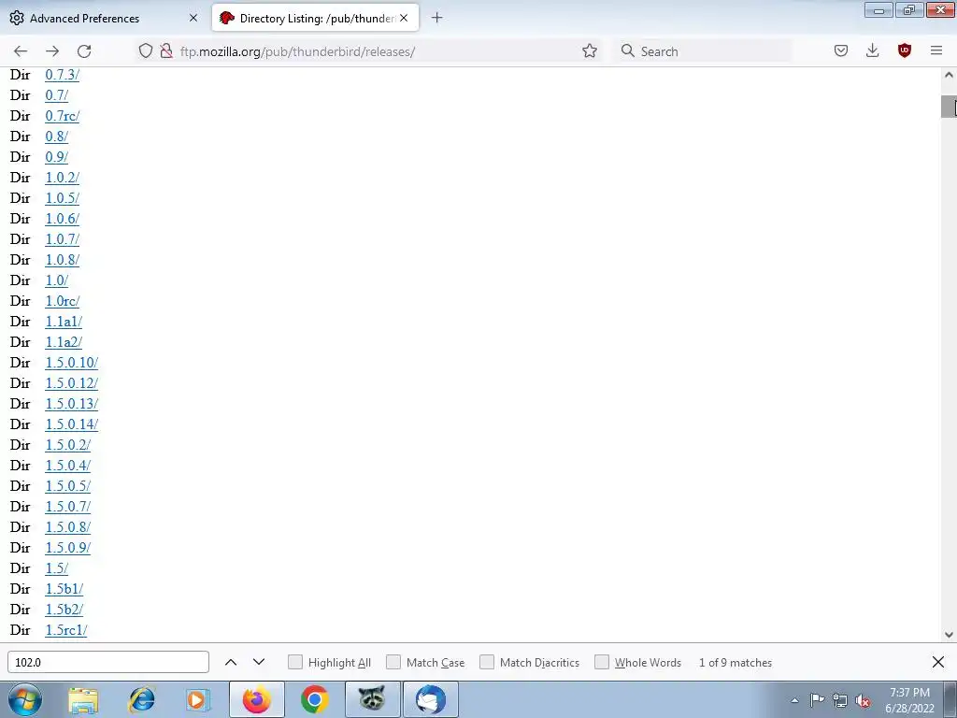Open Firefox application menu
This screenshot has width=957, height=718.
[x=936, y=51]
